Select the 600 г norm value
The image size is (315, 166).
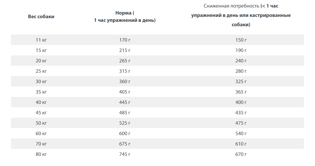[x=125, y=134]
